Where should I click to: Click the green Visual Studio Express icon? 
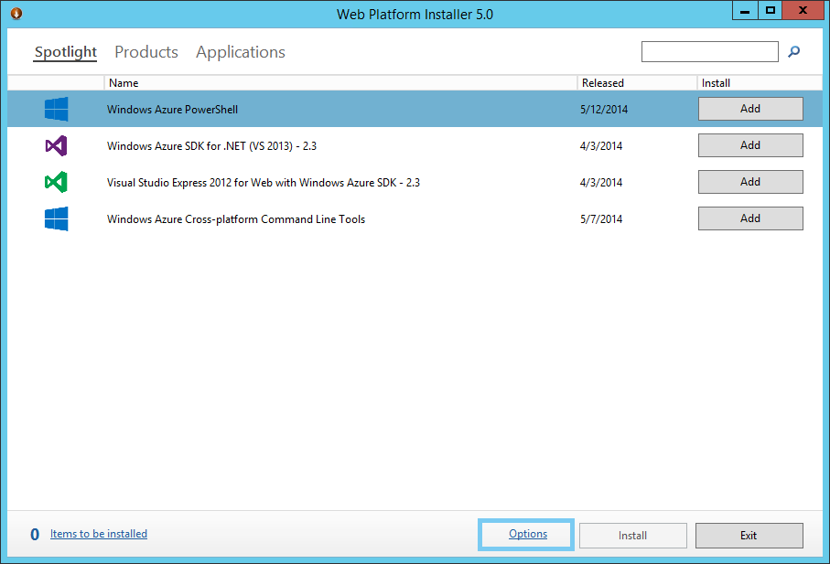coord(56,182)
